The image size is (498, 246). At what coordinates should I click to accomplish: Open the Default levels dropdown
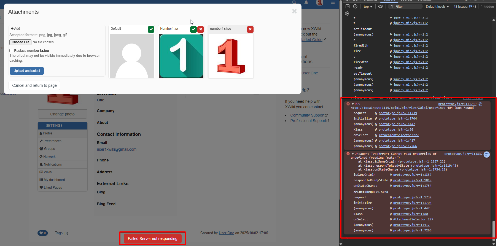(437, 7)
